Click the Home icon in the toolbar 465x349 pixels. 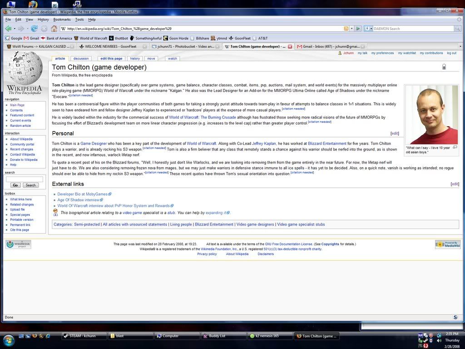(x=54, y=29)
